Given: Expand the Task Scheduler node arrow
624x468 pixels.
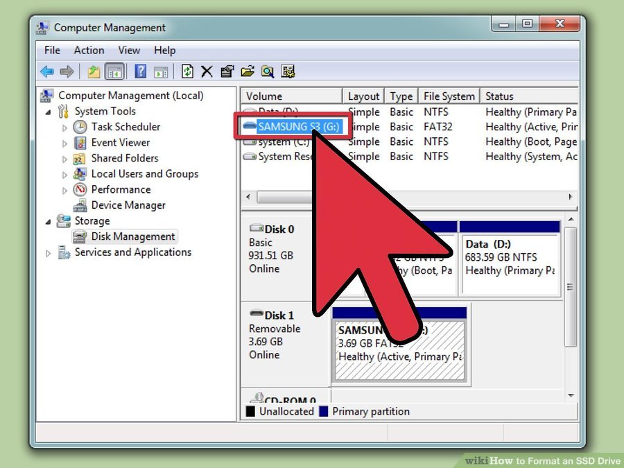Looking at the screenshot, I should [64, 128].
